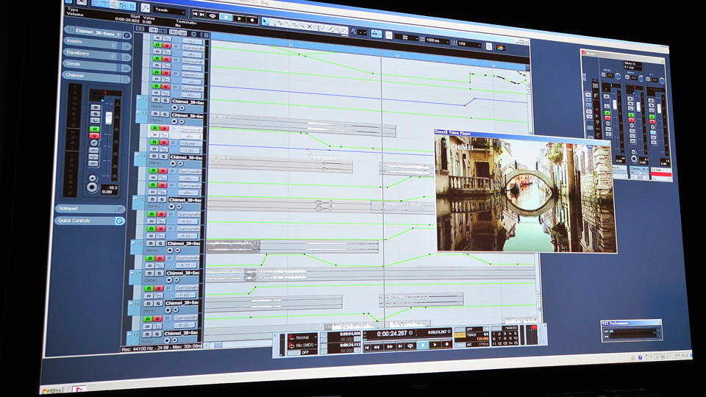706x397 pixels.
Task: Solo track 14 with its S button
Action: click(162, 157)
